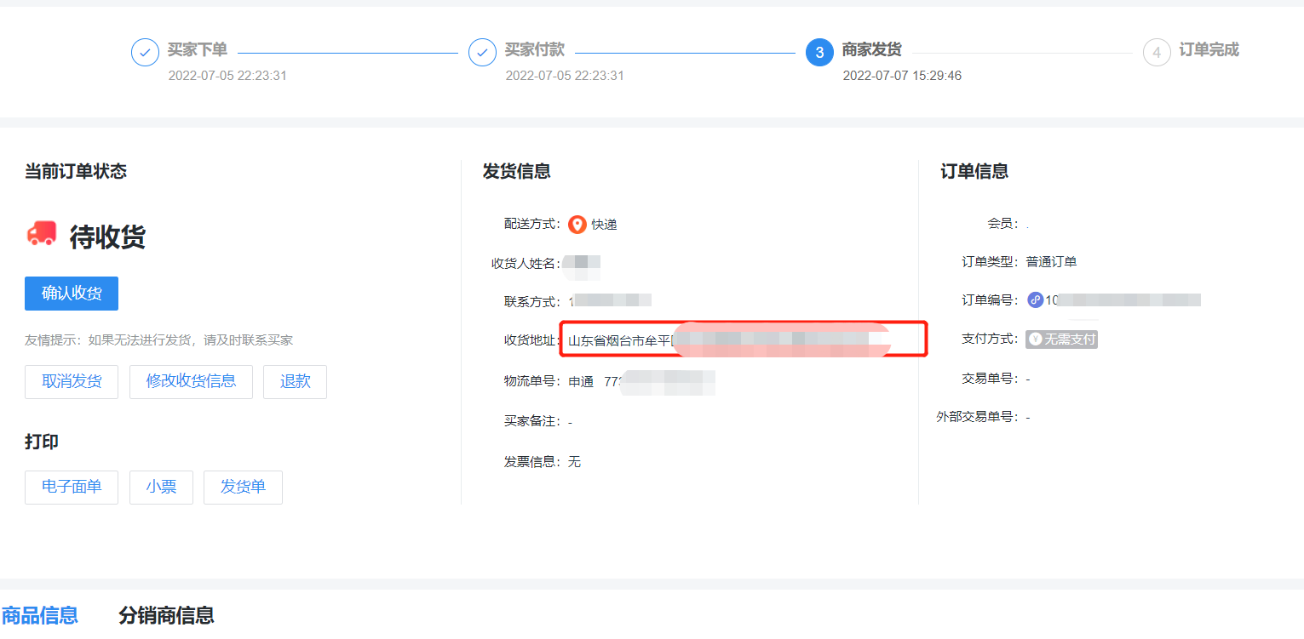The image size is (1304, 639).
Task: Click the buyer payment step checkmark icon
Action: pos(482,53)
